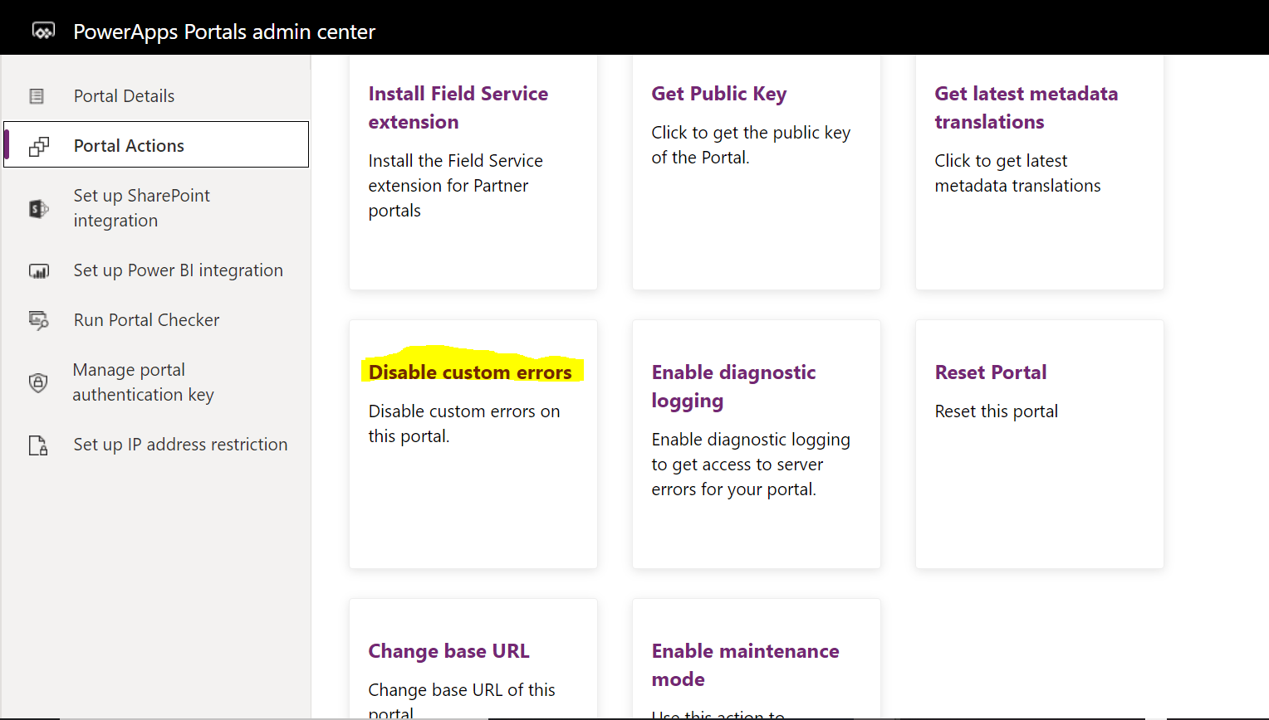
Task: Click the IP address restriction icon
Action: (38, 445)
